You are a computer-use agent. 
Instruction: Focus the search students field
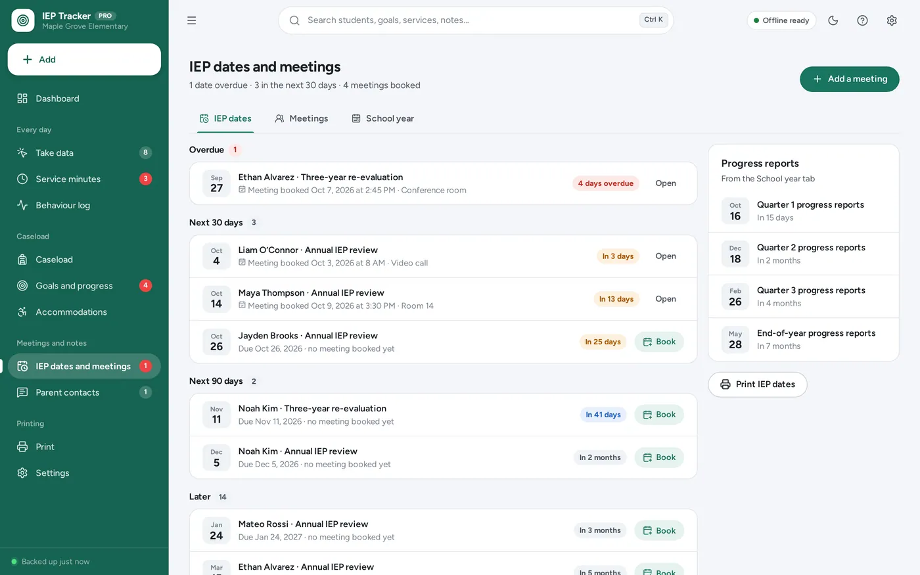click(476, 20)
